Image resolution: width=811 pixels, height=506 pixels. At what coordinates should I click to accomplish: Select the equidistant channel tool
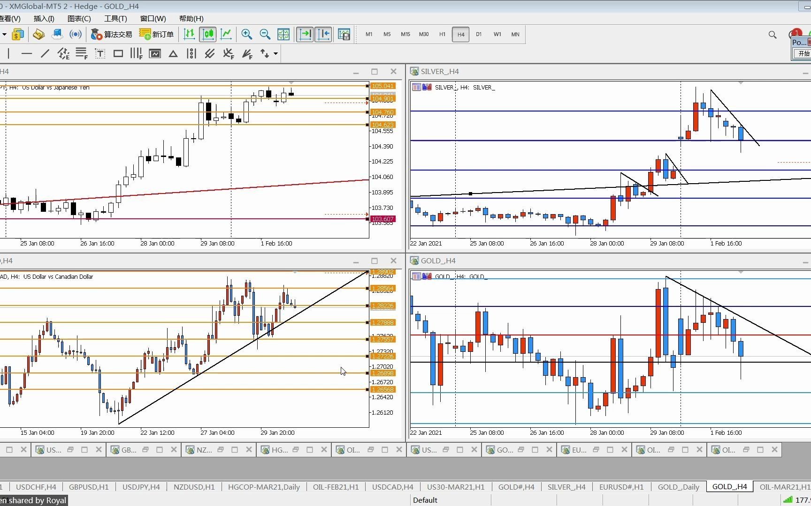click(x=63, y=53)
